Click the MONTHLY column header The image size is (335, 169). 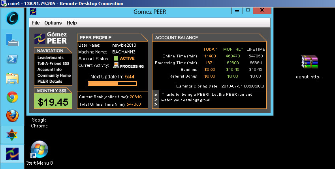click(233, 49)
